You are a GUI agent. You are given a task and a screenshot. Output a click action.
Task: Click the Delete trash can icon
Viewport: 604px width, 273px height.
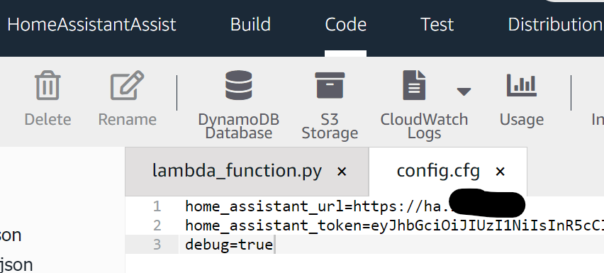(47, 85)
